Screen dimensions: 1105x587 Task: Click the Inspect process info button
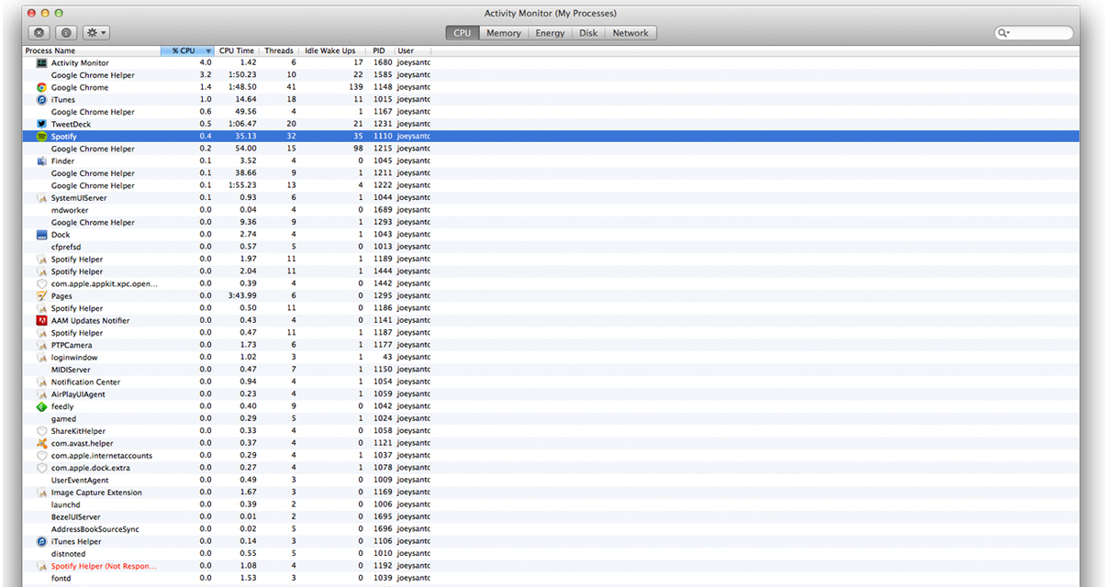click(68, 33)
